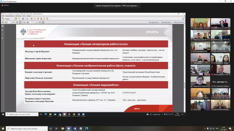Click the page number input field

pyautogui.click(x=9, y=22)
